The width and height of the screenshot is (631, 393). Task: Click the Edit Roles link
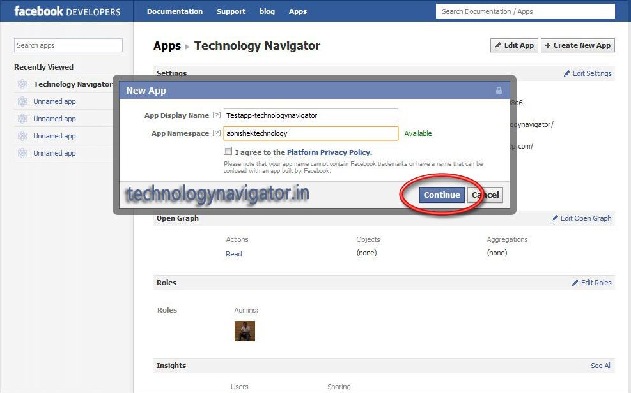click(x=596, y=283)
